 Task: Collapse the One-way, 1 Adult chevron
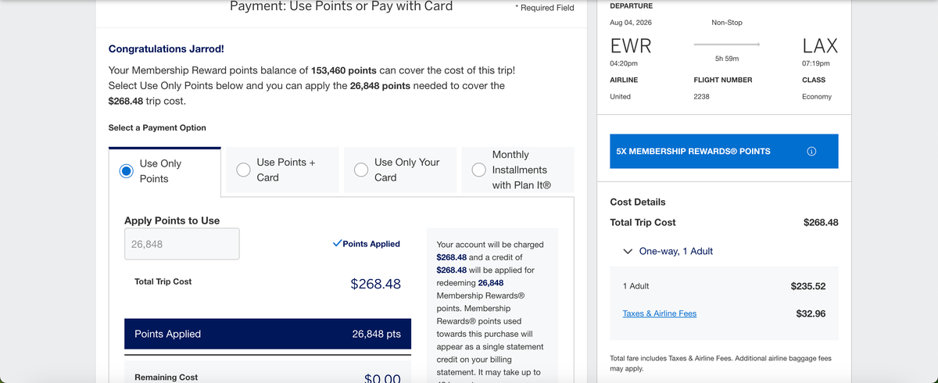click(628, 252)
